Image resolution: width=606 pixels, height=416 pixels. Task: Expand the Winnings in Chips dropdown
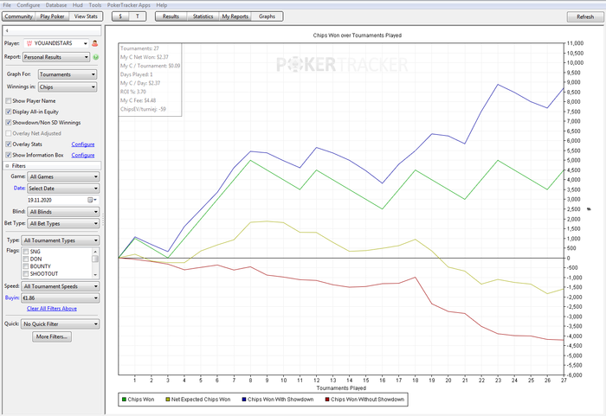[68, 86]
